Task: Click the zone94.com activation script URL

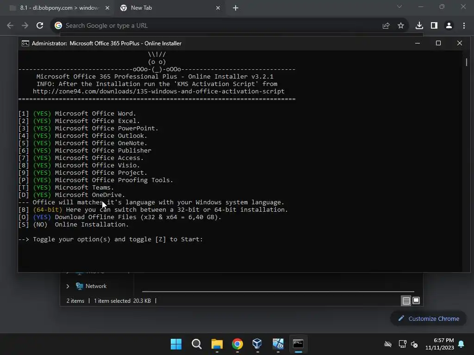Action: [x=158, y=91]
